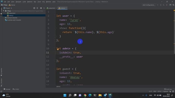Click the Expand/Collapse all icon in Project panel
The height and width of the screenshot is (98, 175).
point(37,8)
